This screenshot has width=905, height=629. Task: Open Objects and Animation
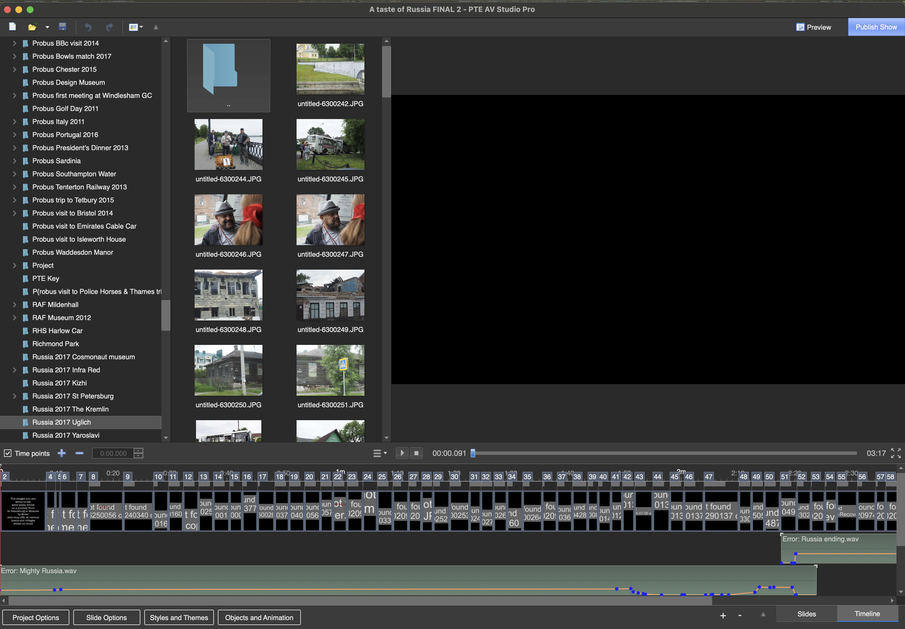[259, 618]
